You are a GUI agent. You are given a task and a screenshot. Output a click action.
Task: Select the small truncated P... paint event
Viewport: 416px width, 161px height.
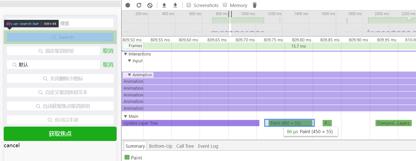tap(327, 123)
